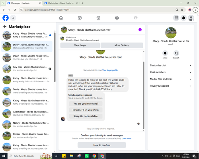Click the blue unread dot on Kathy's chat
The image size is (199, 159).
[x=50, y=35]
